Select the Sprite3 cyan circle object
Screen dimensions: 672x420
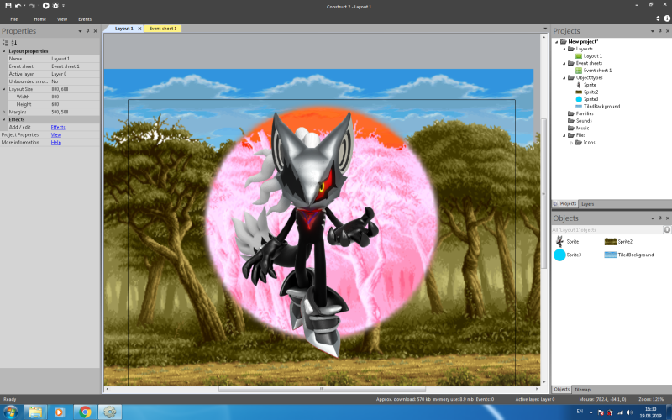[568, 255]
